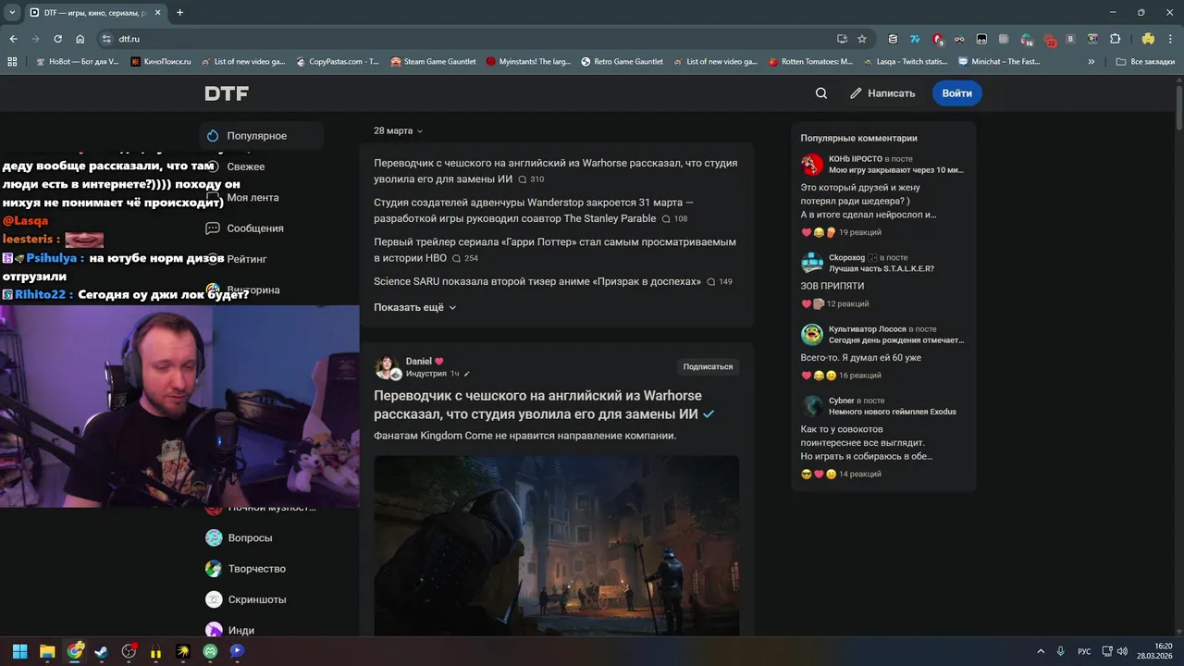Open post link Лучшая часть S.T.A.L.K.E.R.?
1184x666 pixels.
tap(882, 269)
